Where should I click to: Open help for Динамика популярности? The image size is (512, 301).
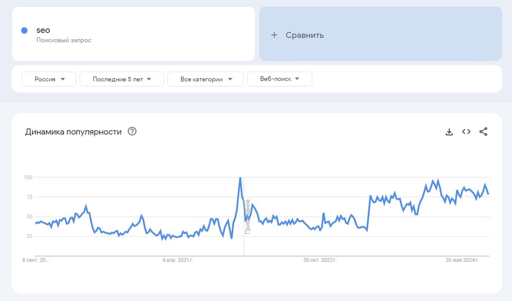pyautogui.click(x=132, y=131)
